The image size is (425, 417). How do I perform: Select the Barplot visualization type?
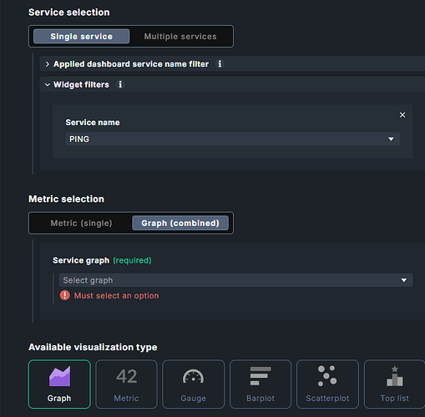[261, 384]
